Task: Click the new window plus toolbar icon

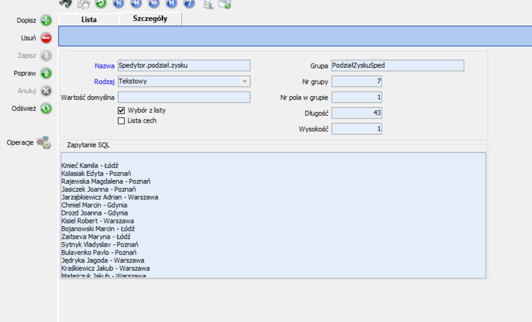Action: tap(224, 4)
